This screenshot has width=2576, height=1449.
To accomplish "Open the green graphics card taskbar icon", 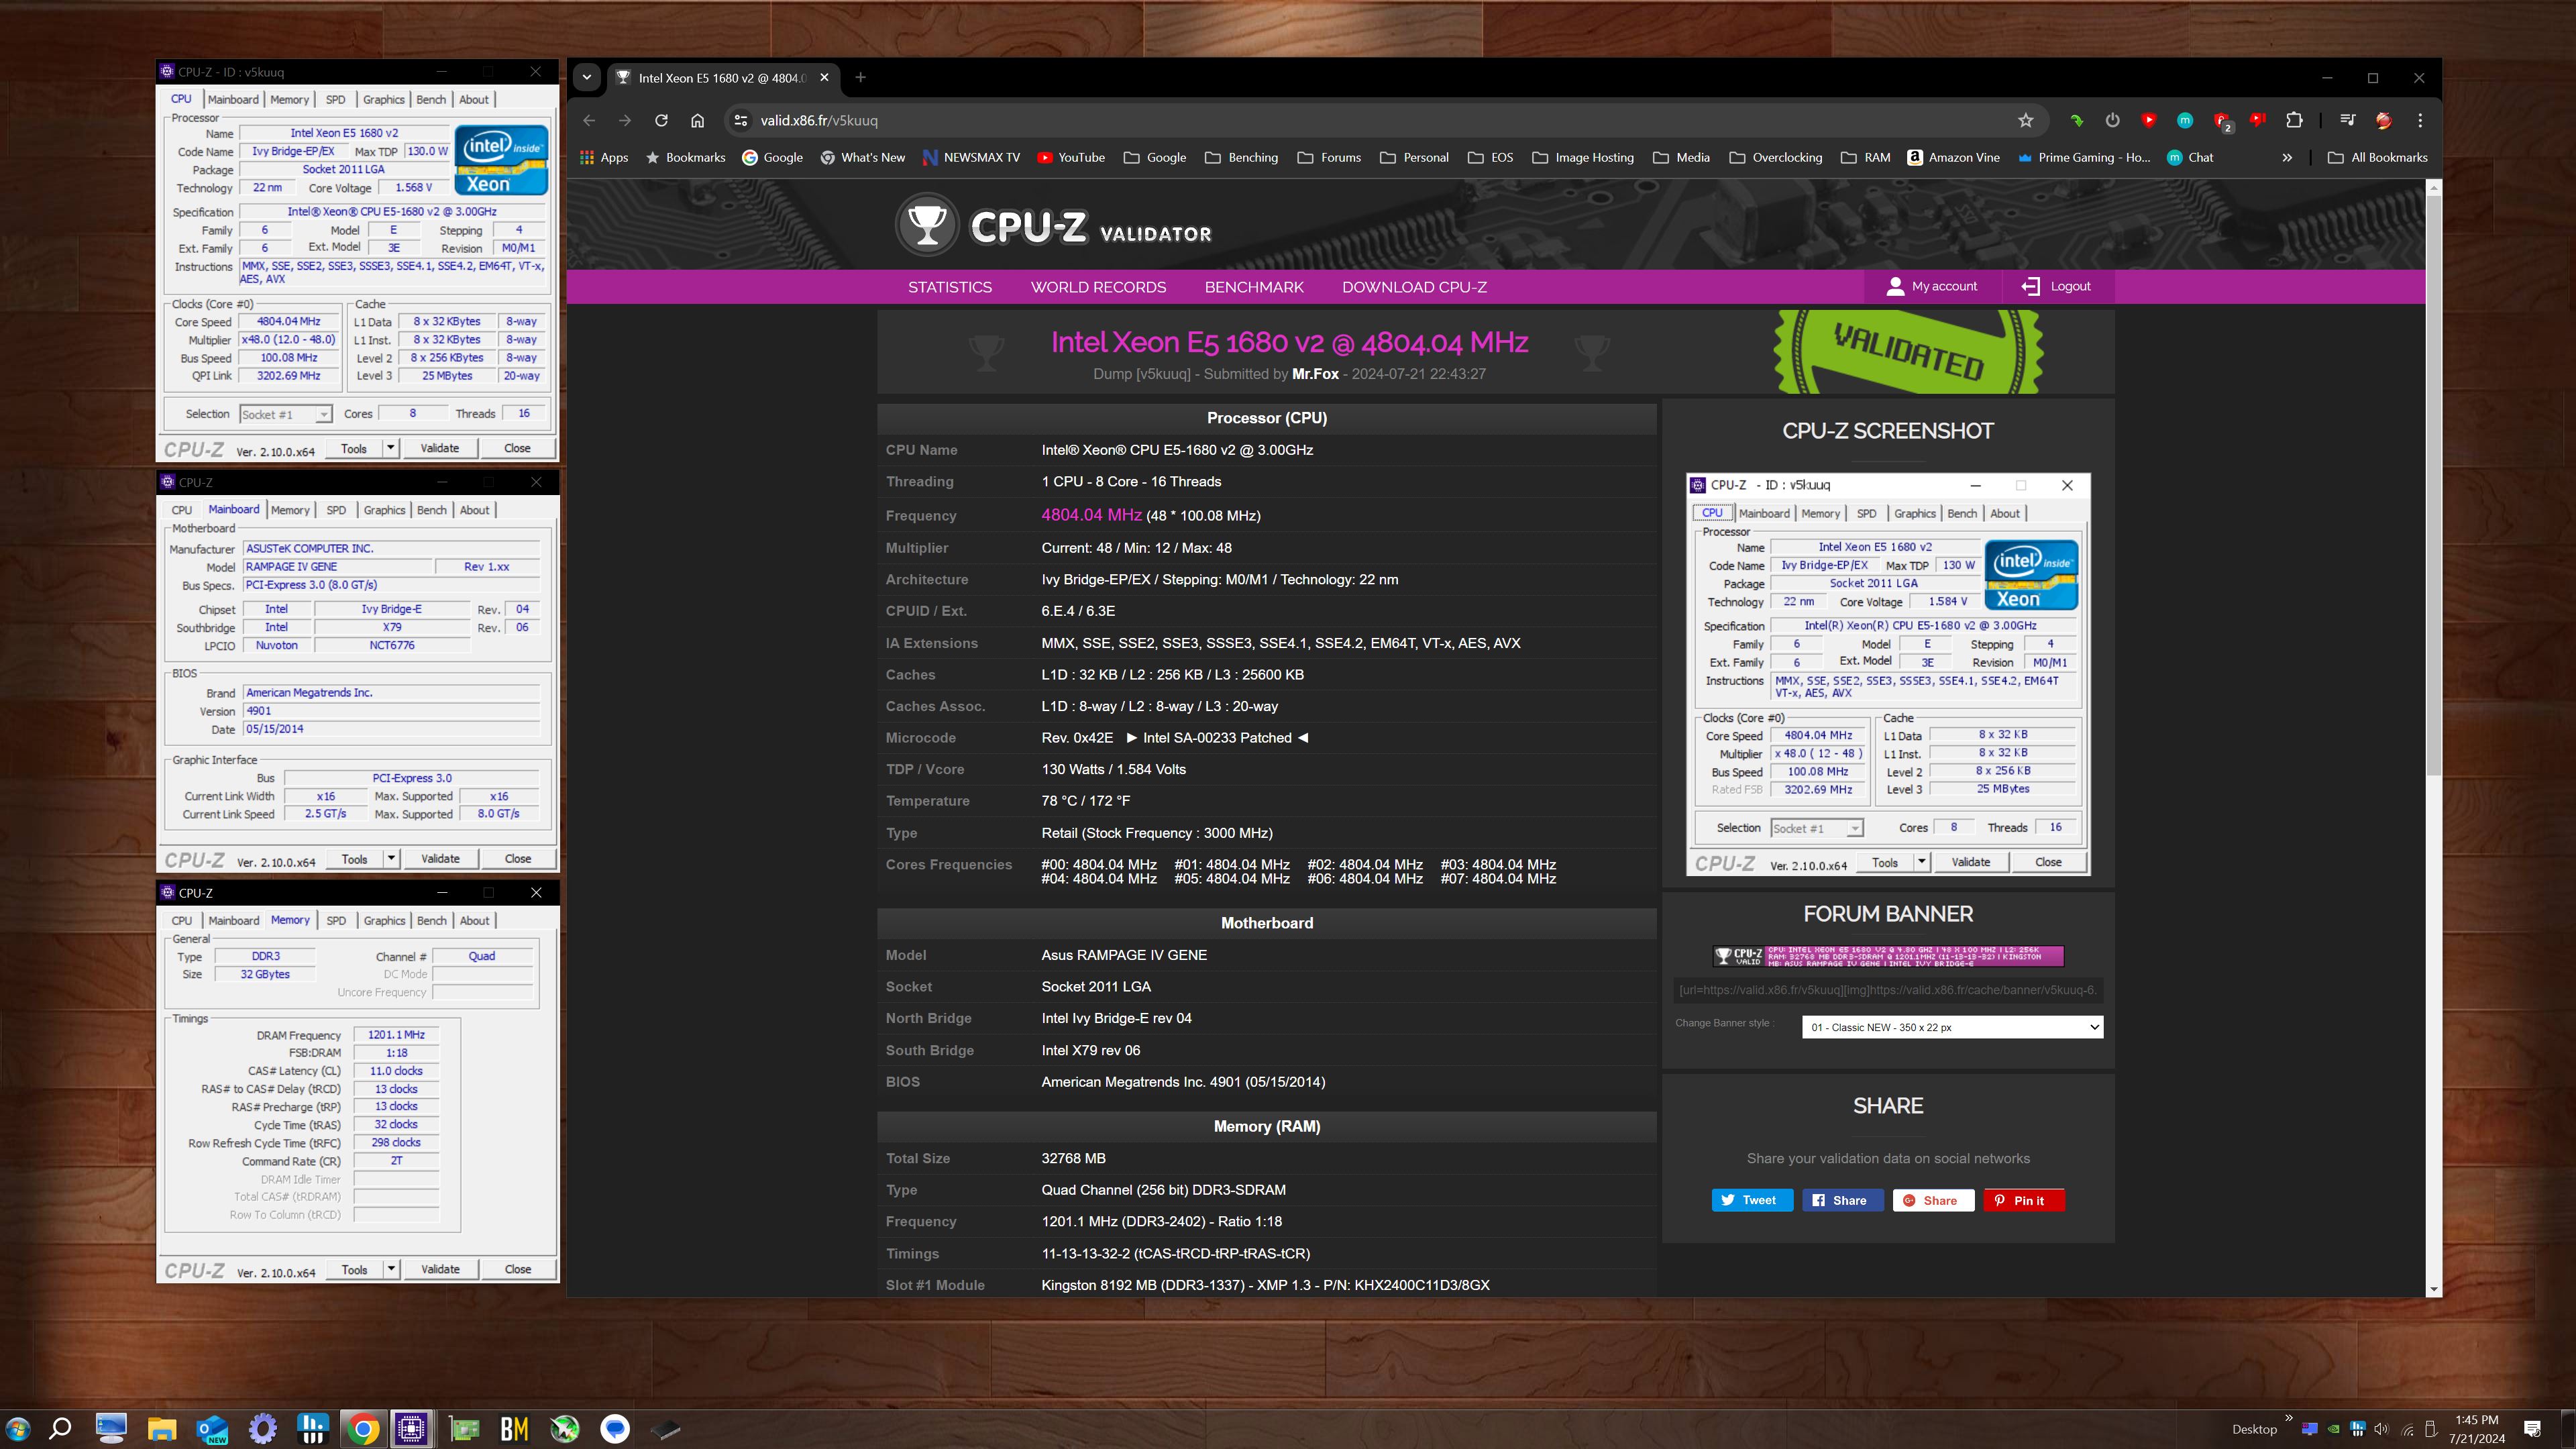I will pyautogui.click(x=464, y=1428).
